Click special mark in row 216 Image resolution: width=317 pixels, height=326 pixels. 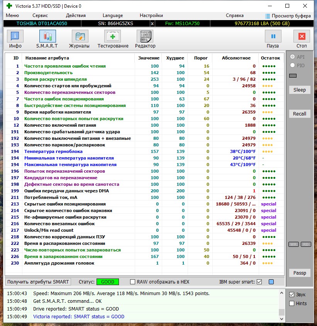coord(268,224)
